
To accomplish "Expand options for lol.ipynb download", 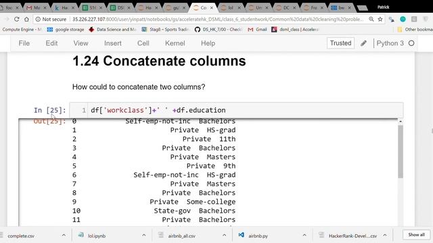I will point(144,236).
